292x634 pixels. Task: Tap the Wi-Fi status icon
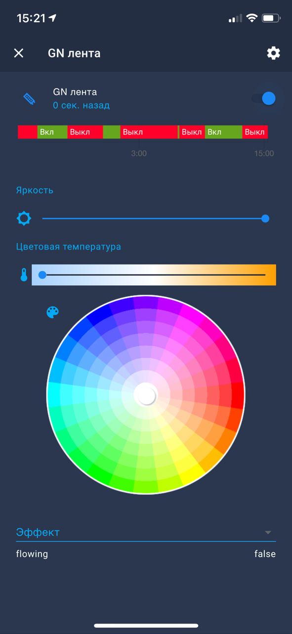coord(252,18)
